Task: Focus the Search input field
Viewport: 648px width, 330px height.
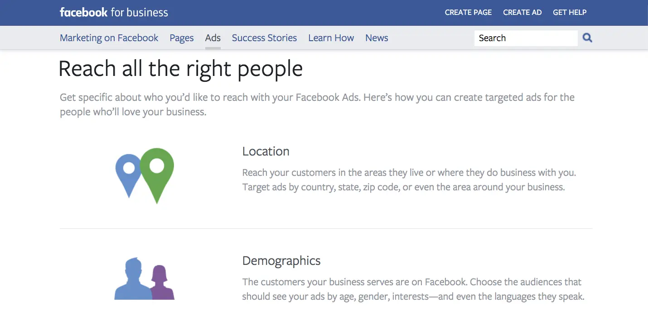Action: pyautogui.click(x=526, y=38)
